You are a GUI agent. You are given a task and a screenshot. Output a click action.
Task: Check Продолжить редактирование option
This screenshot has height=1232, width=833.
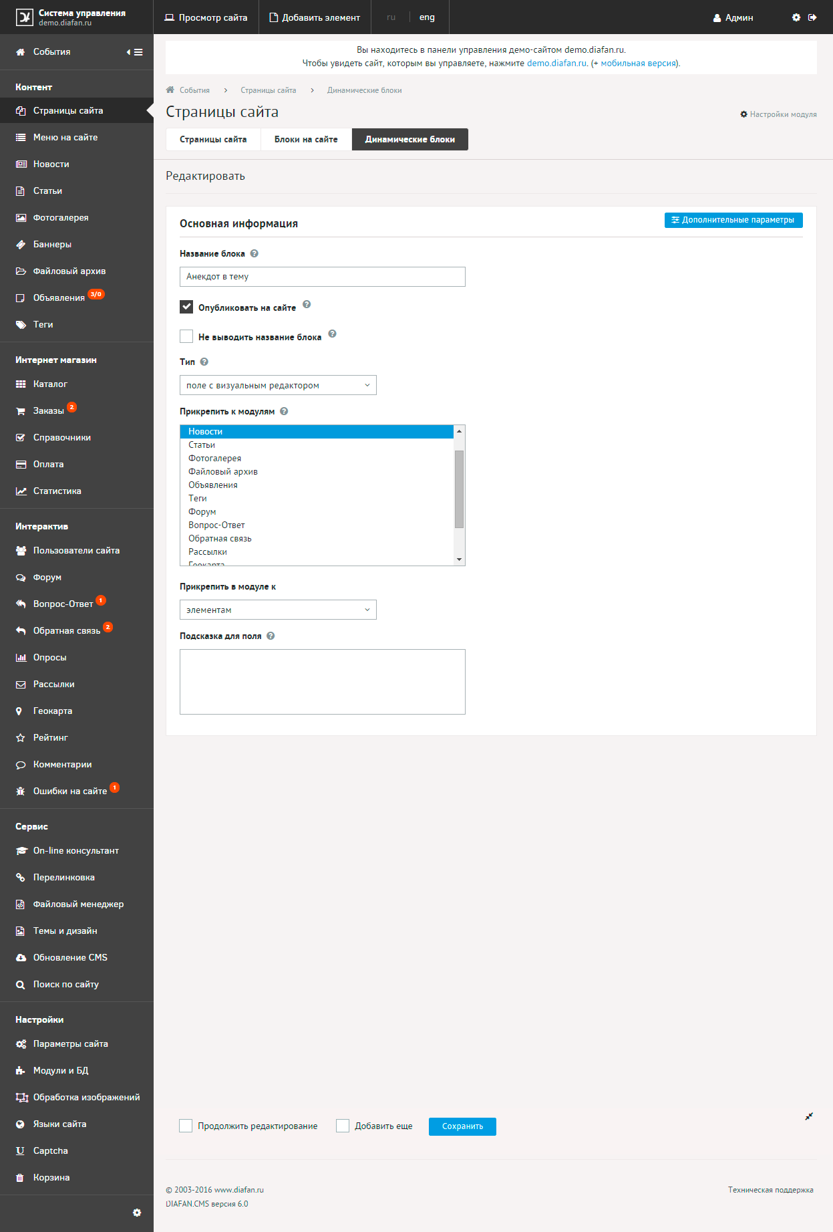pos(186,1126)
